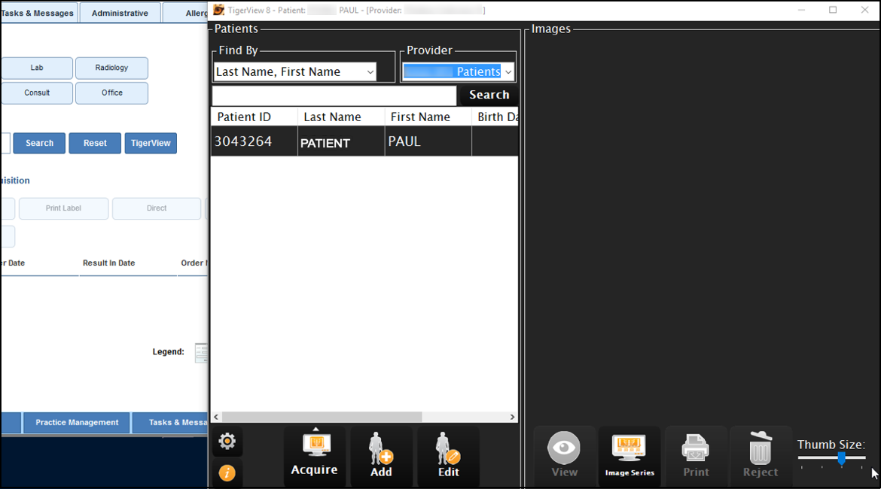The height and width of the screenshot is (489, 881).
Task: Switch to the Administrative tab
Action: tap(120, 13)
